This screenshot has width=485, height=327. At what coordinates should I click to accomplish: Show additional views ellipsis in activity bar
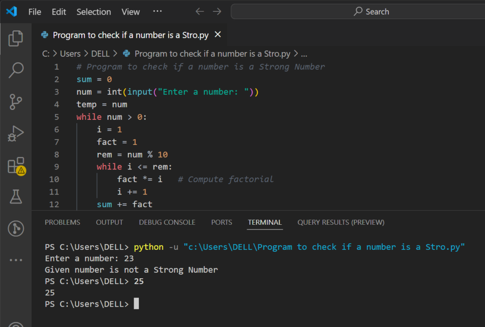16,260
